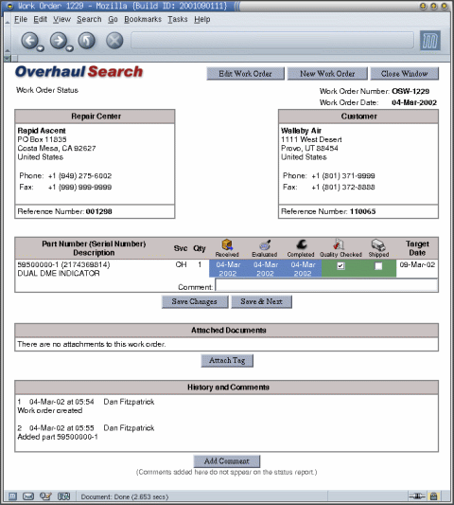Click the Edit Work Order button
Viewport: 454px width, 505px height.
pyautogui.click(x=245, y=74)
